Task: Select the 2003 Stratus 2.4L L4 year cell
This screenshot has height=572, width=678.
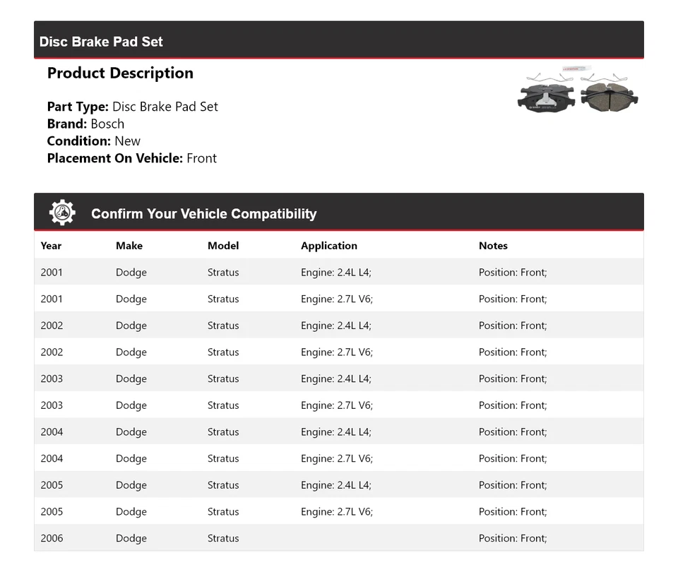Action: [x=52, y=379]
